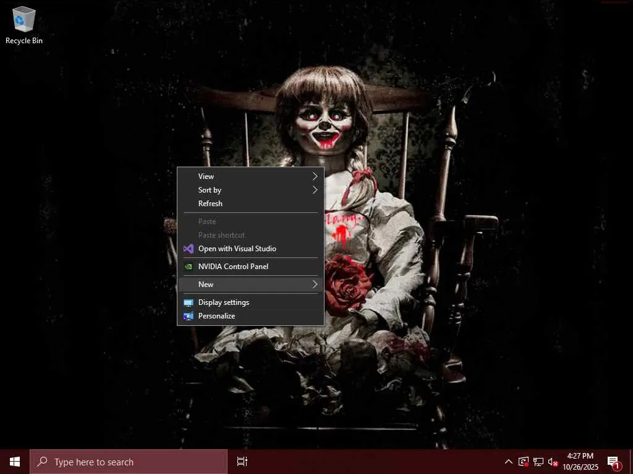Choose Sort by in context menu
Image resolution: width=633 pixels, height=474 pixels.
pyautogui.click(x=250, y=190)
